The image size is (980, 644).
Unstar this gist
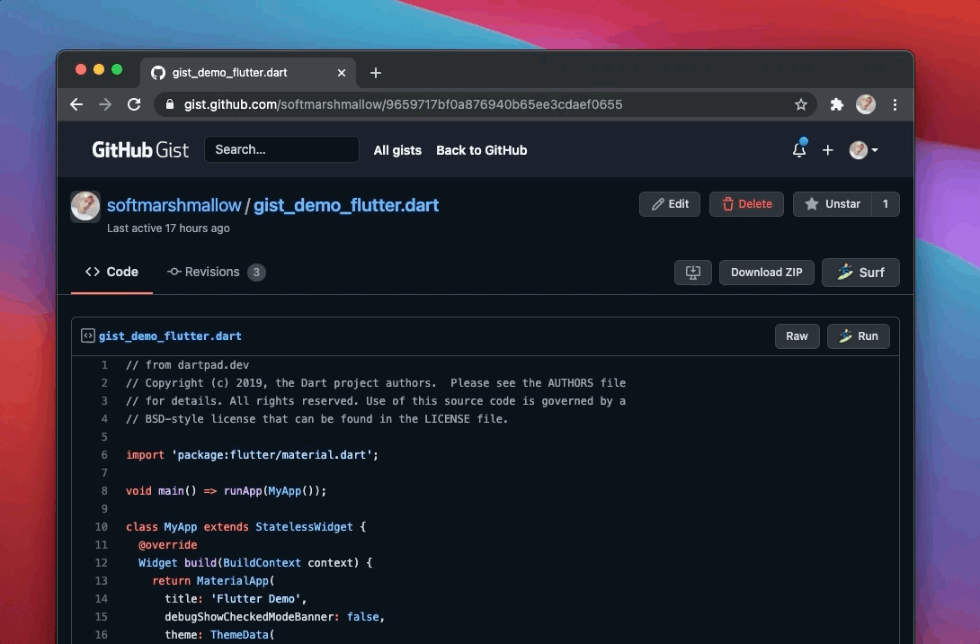[x=833, y=204]
